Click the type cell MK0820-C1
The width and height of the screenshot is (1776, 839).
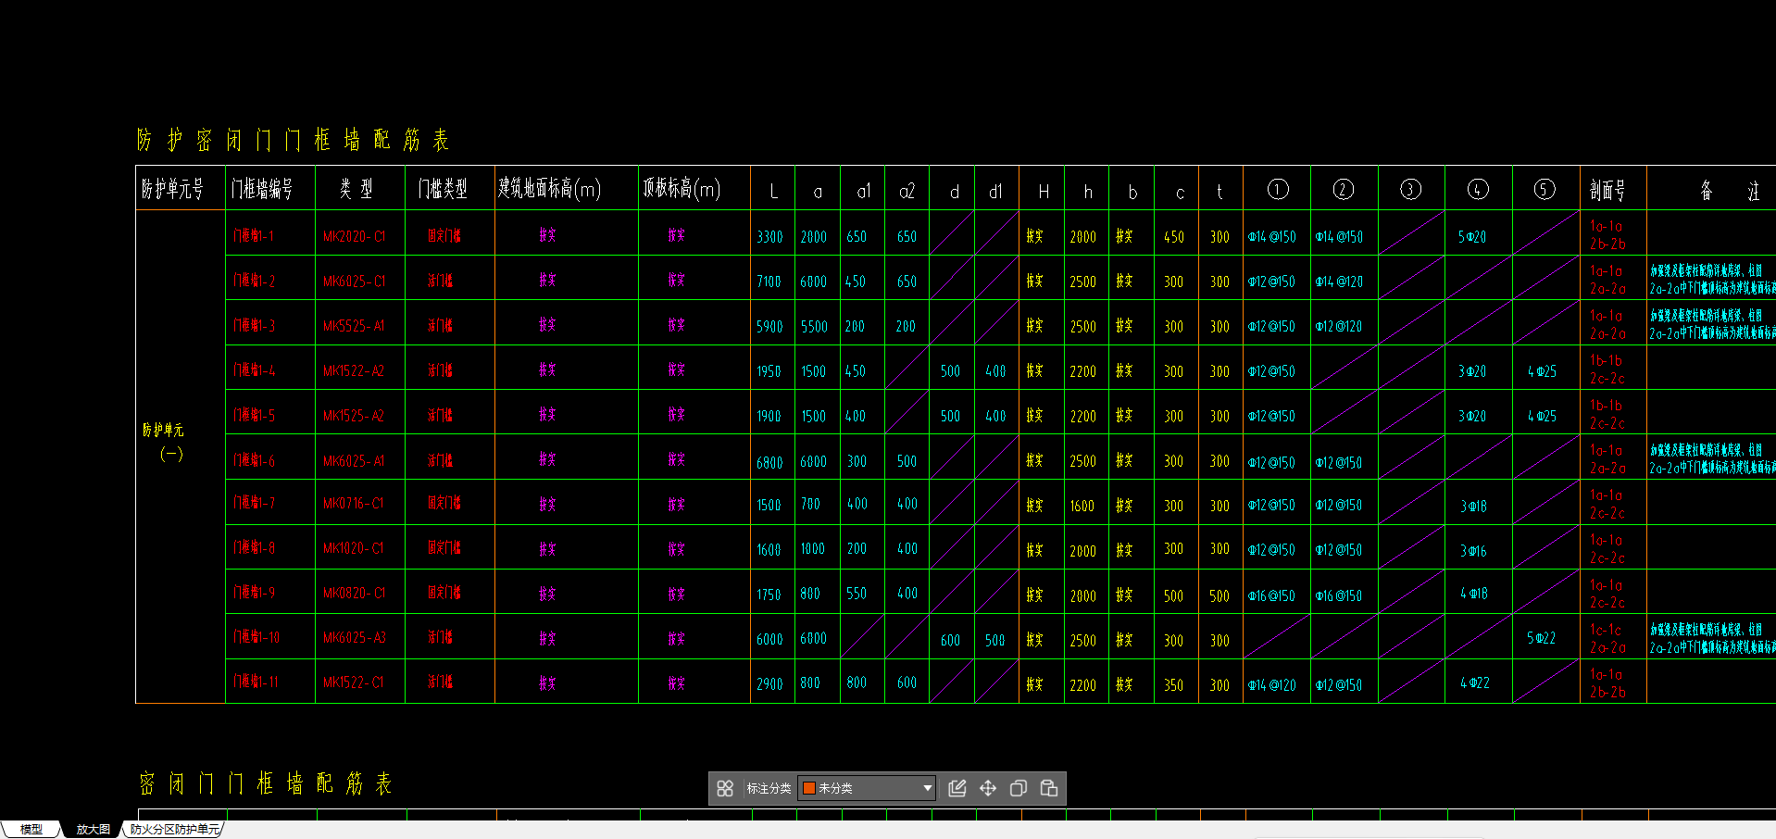click(354, 593)
